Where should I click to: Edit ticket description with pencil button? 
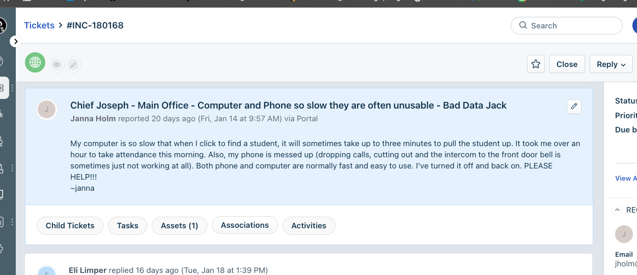(x=574, y=107)
